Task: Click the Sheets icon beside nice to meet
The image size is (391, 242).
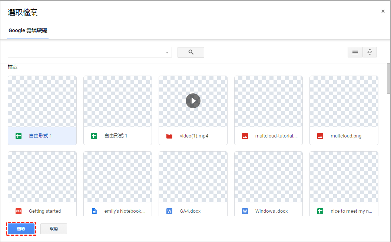Action: 320,211
